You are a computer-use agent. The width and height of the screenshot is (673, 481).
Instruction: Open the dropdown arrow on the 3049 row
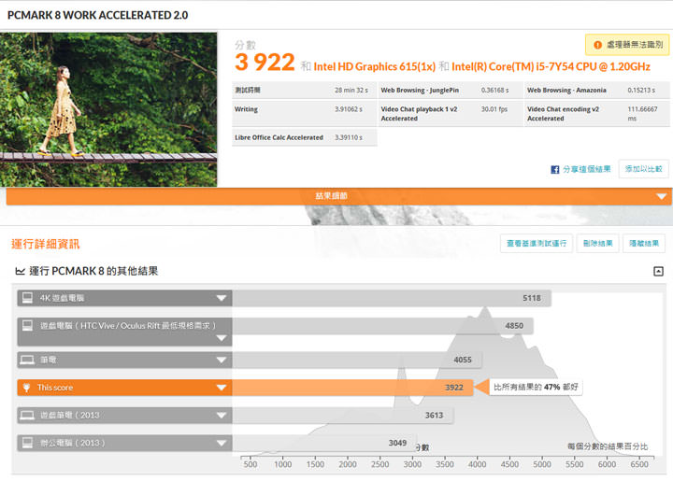(222, 443)
